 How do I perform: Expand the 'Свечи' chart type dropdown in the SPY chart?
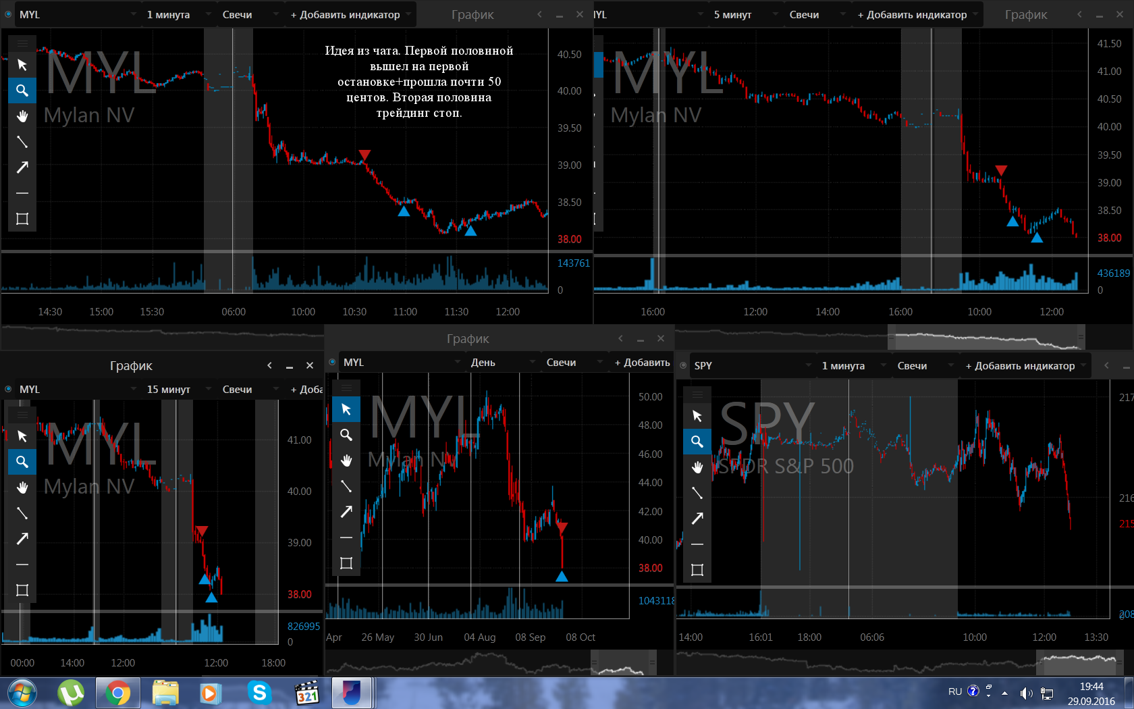coord(925,365)
